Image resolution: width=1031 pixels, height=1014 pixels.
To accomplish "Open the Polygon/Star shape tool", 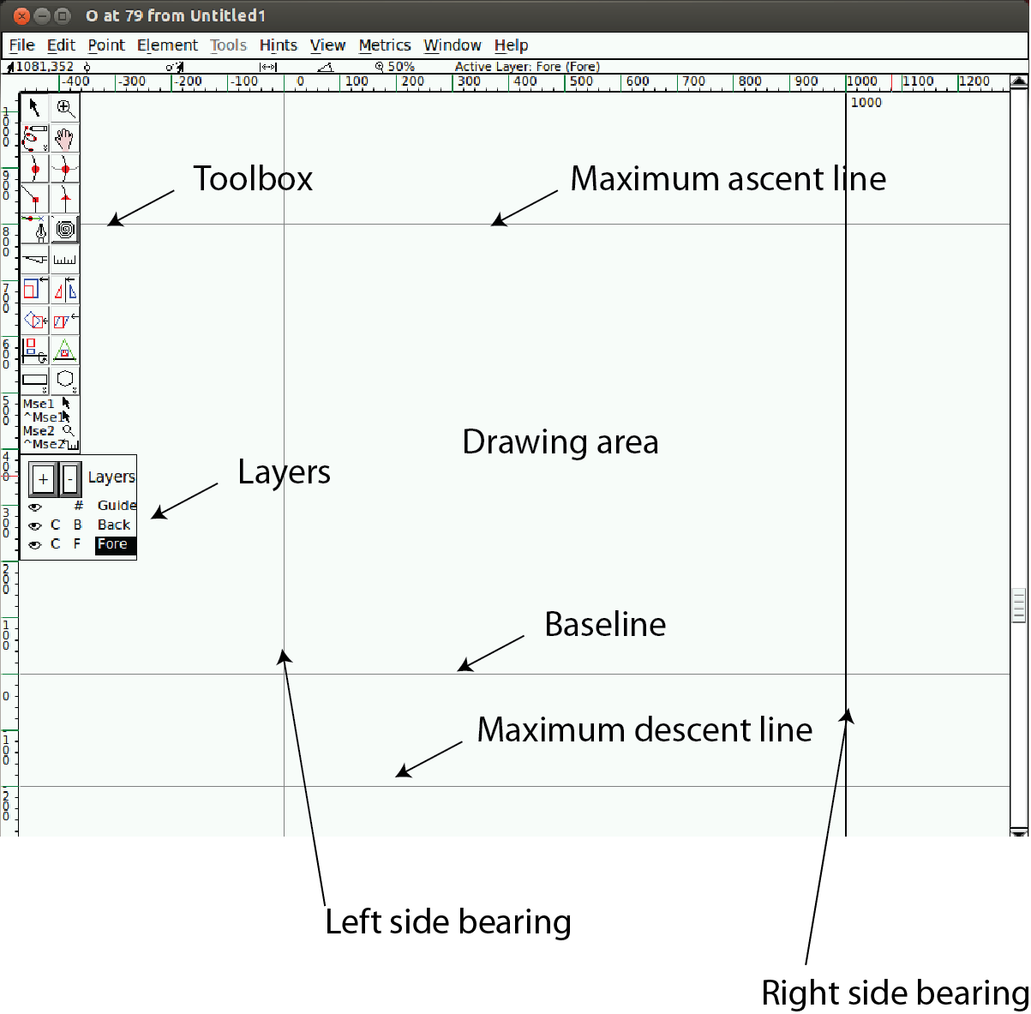I will pos(65,380).
